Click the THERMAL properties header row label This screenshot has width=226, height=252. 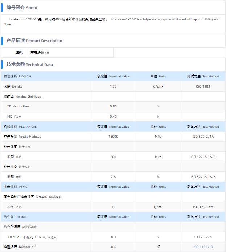pos(16,217)
